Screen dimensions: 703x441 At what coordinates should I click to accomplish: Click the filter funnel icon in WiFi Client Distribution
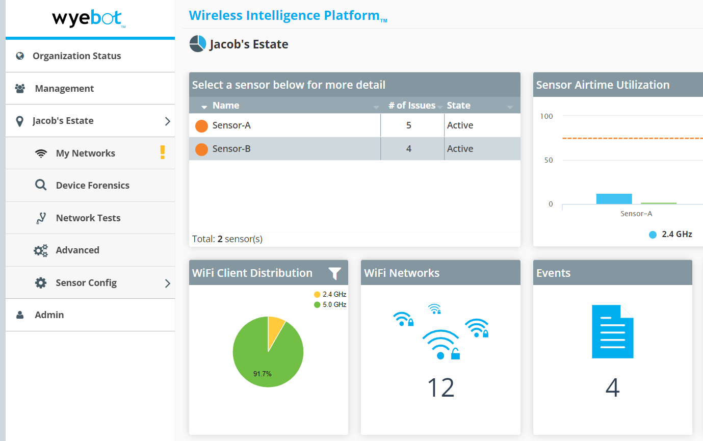(334, 273)
